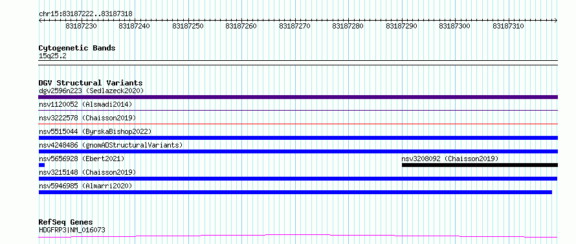
Task: Open gene HDGFRP3|NM_016073 label
Action: [x=72, y=230]
